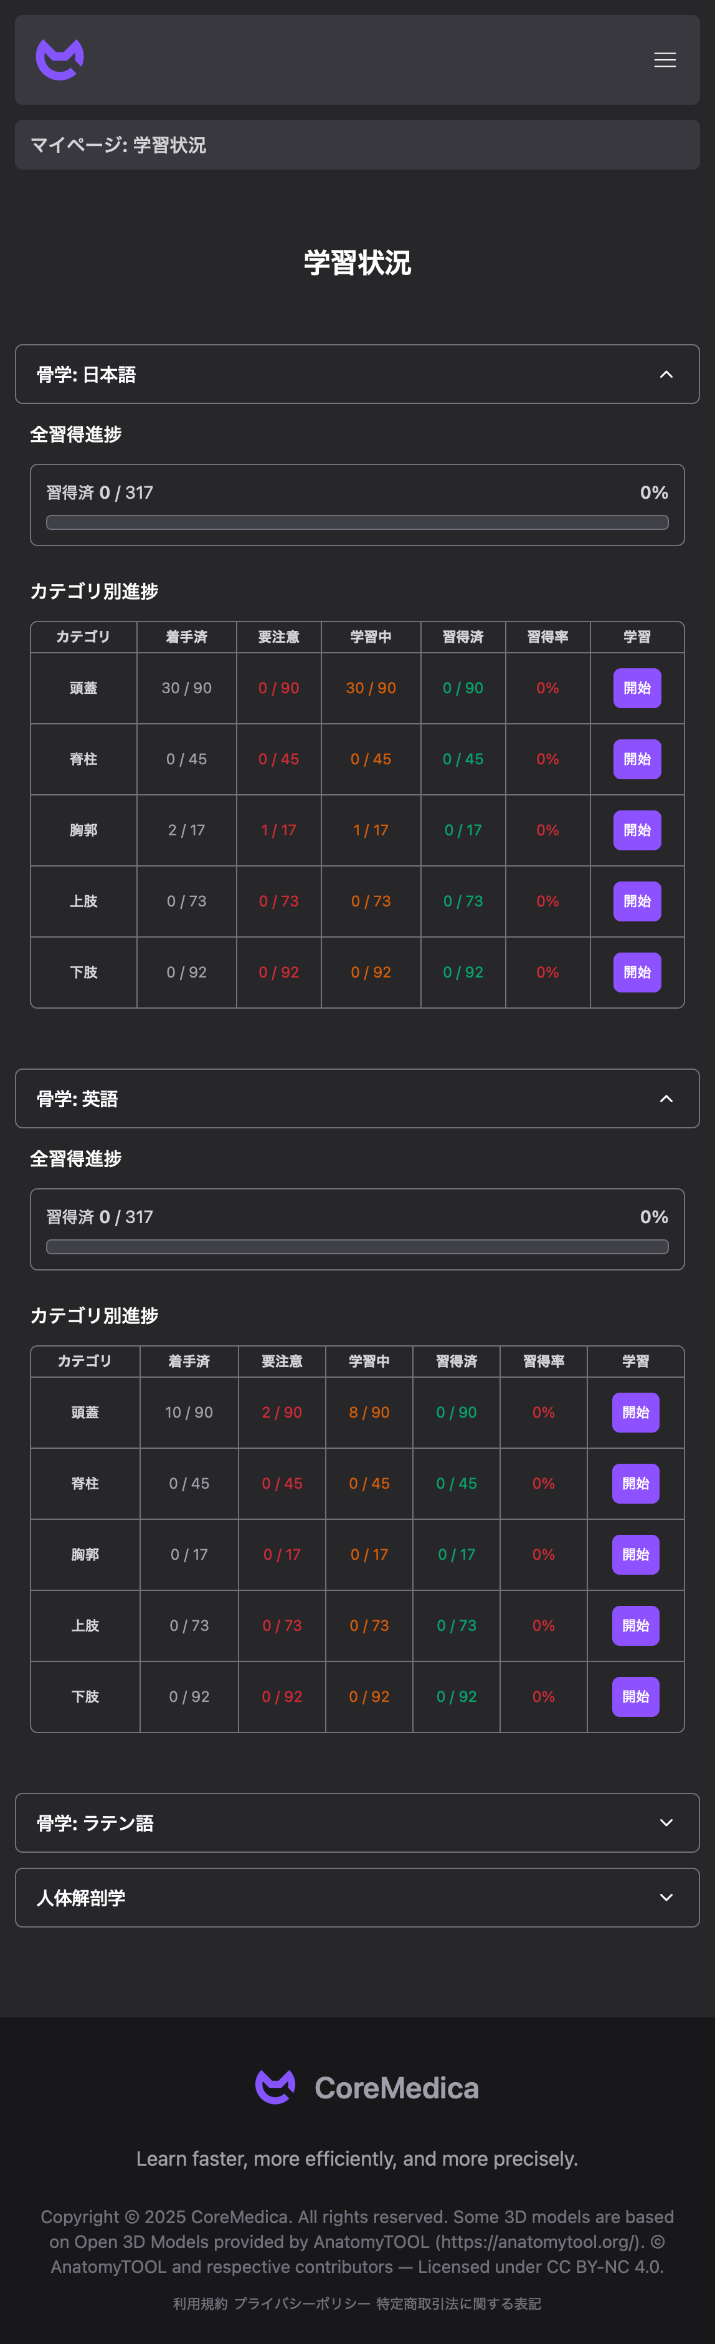The height and width of the screenshot is (2344, 715).
Task: Click the purple CoreMedica header logo
Action: coord(60,59)
